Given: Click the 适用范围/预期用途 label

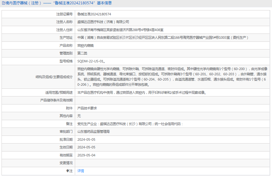Looking at the screenshot, I should 59,92.
